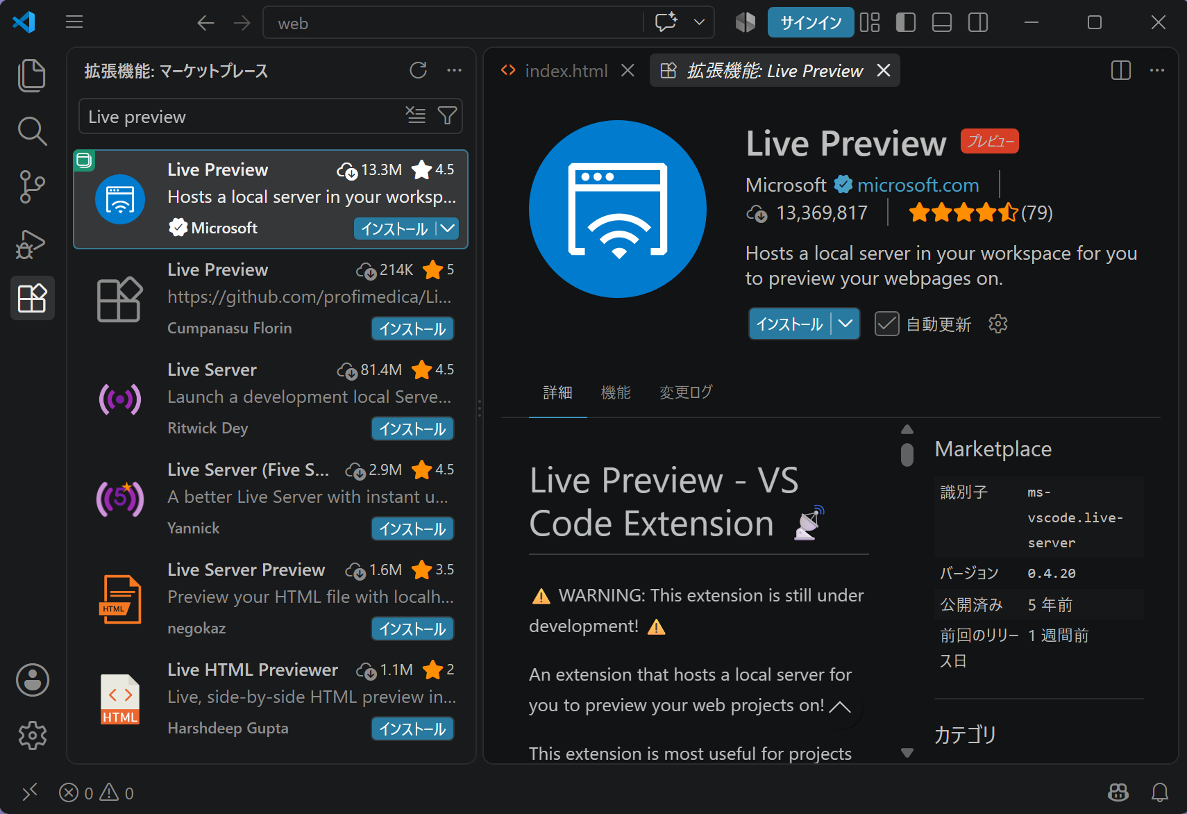Image resolution: width=1187 pixels, height=814 pixels.
Task: Expand the chat dropdown chevron in title bar
Action: [700, 22]
